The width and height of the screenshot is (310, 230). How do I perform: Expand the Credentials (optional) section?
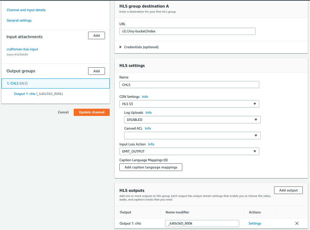139,47
